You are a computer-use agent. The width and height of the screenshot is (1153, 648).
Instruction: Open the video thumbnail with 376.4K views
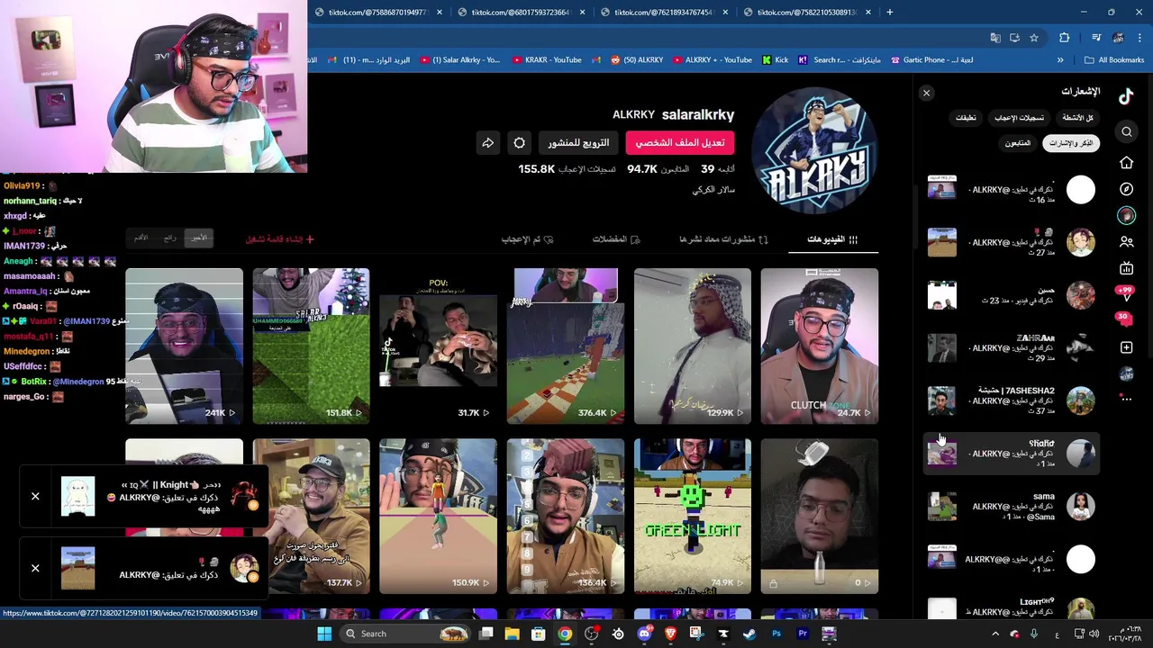[566, 346]
